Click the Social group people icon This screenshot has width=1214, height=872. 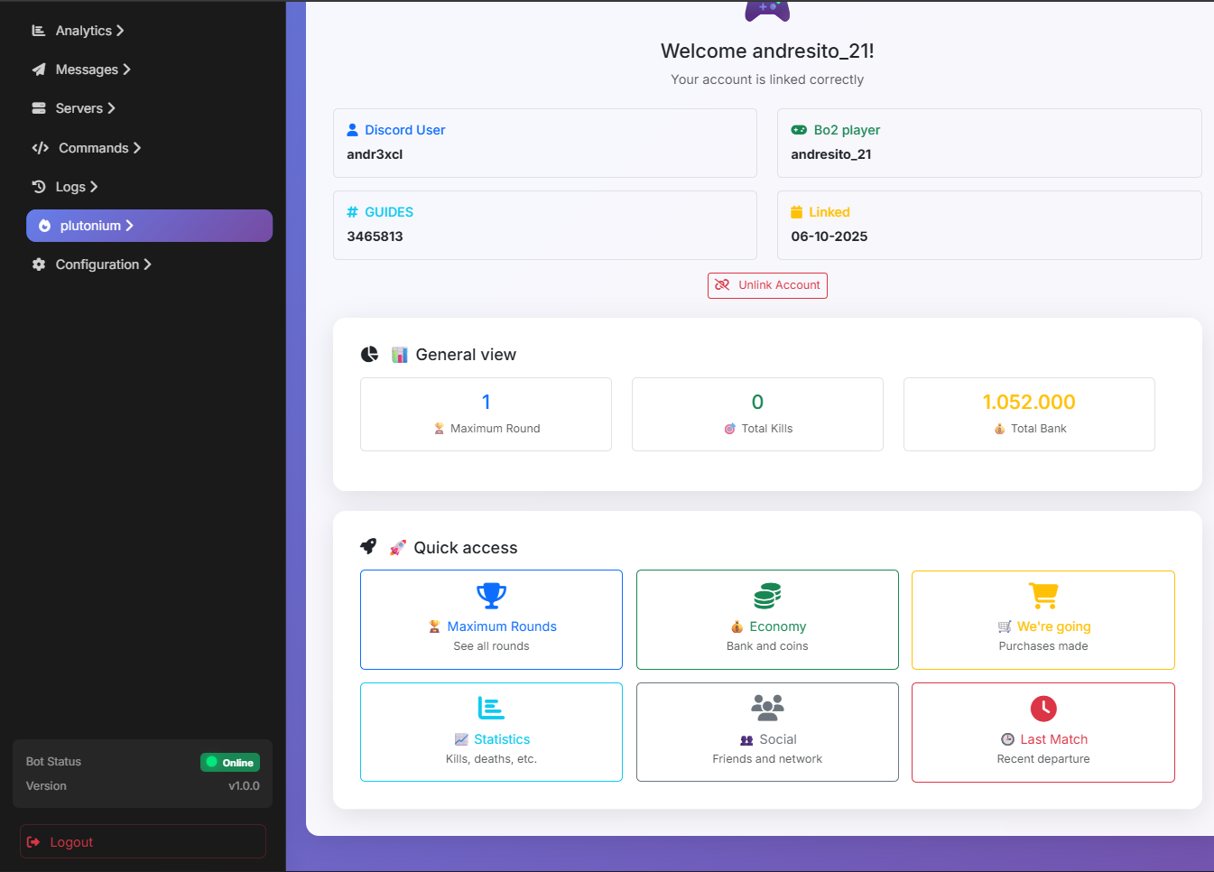767,708
